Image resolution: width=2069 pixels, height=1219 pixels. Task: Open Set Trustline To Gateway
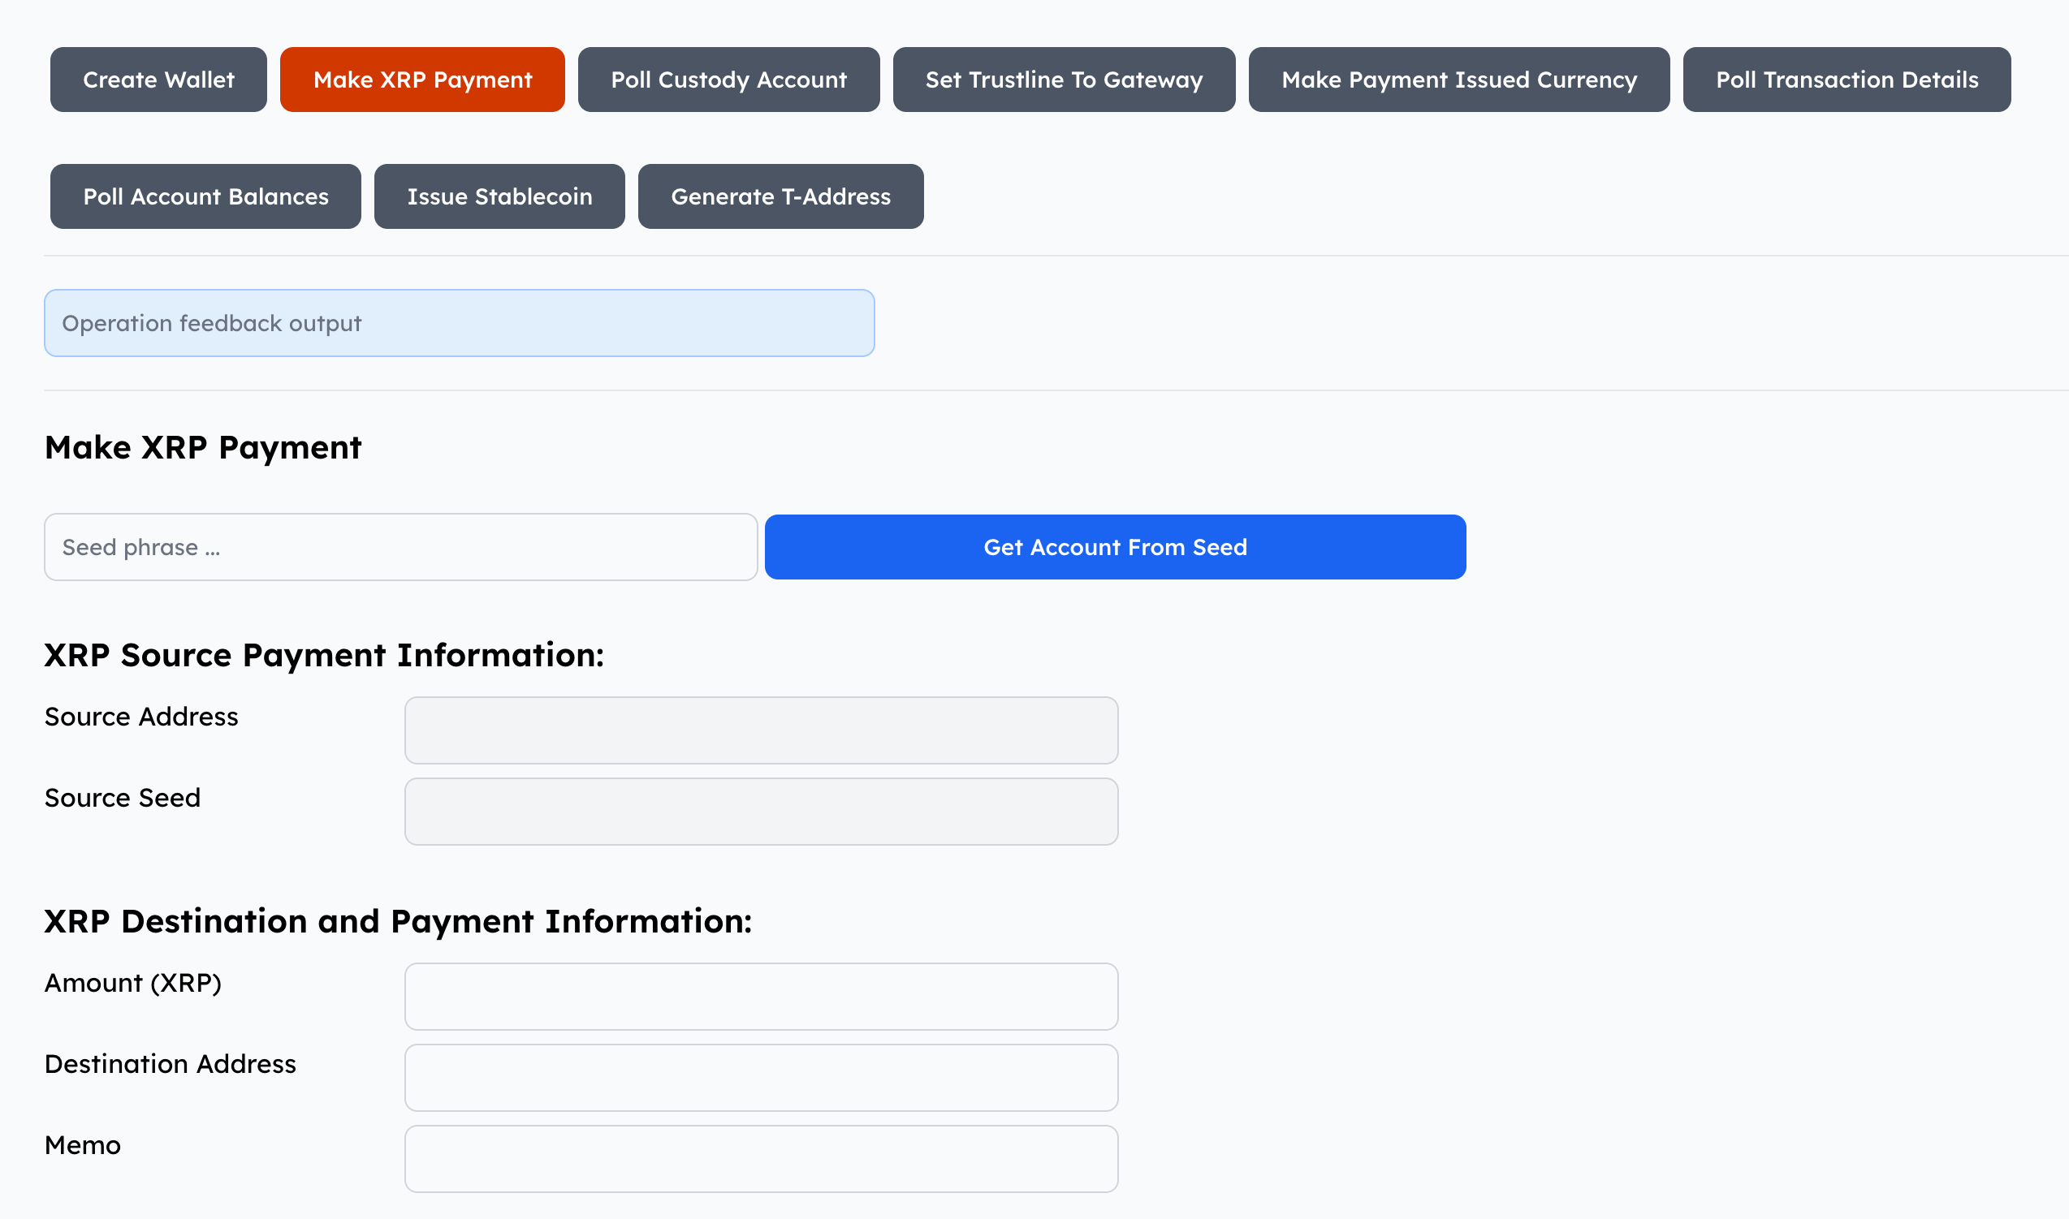click(1063, 80)
